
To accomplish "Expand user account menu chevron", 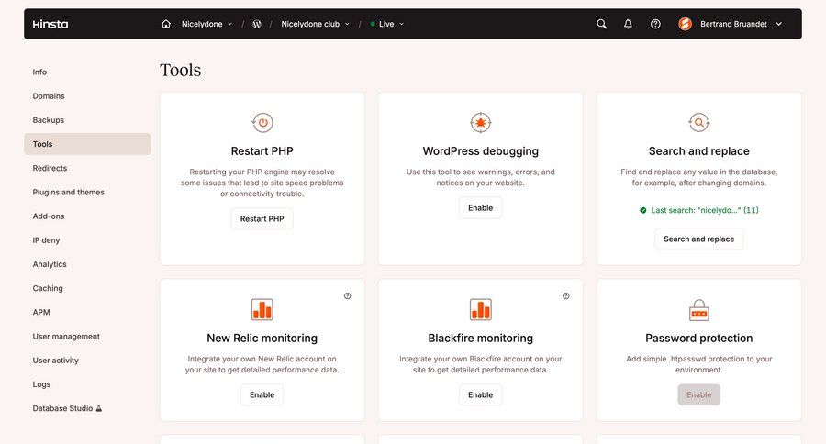I will [778, 24].
